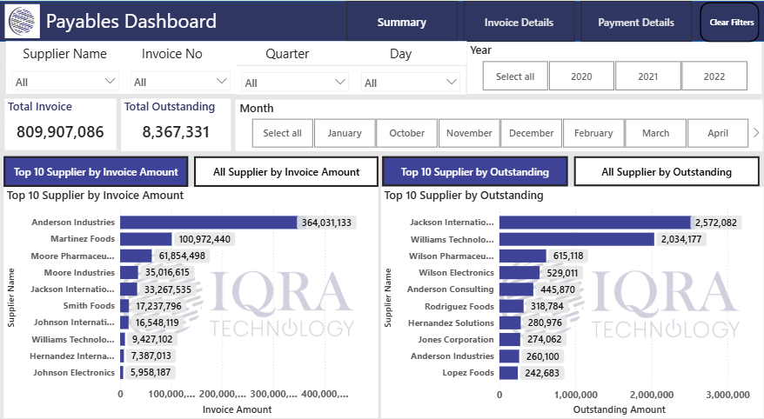Select Top 10 Supplier by Outstanding
The height and width of the screenshot is (419, 764).
474,172
